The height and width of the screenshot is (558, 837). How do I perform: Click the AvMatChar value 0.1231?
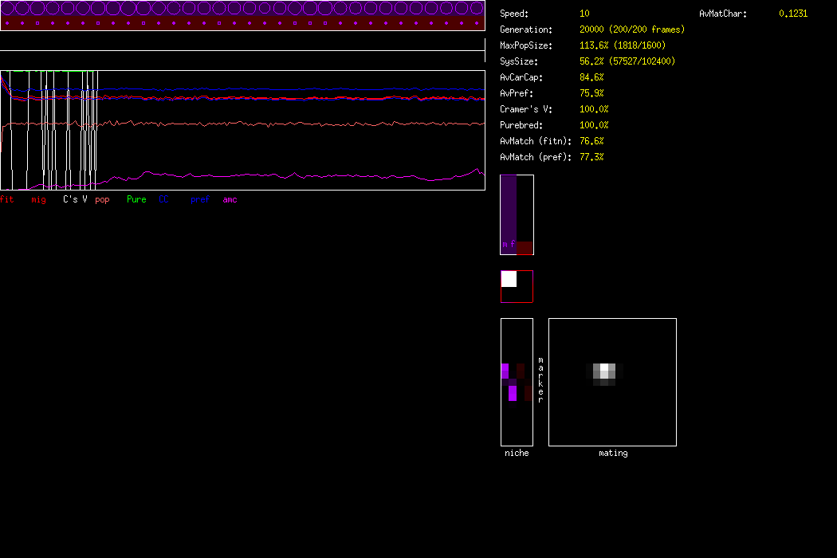tap(792, 14)
